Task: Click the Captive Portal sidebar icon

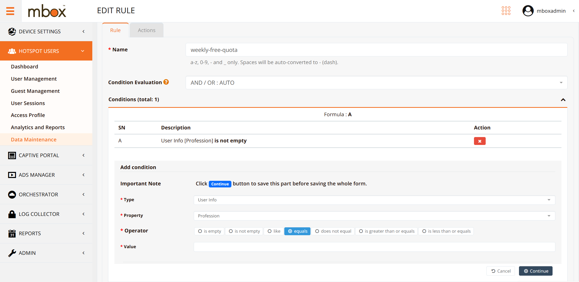Action: click(12, 155)
